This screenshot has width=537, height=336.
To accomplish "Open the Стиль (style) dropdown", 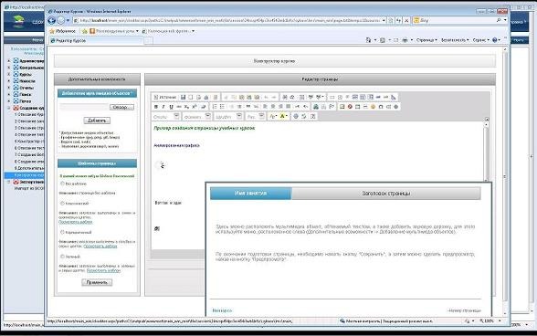I will [x=166, y=117].
